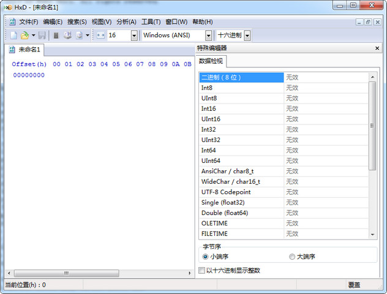The height and width of the screenshot is (294, 387).
Task: Click the Save disk icon
Action: pyautogui.click(x=42, y=36)
